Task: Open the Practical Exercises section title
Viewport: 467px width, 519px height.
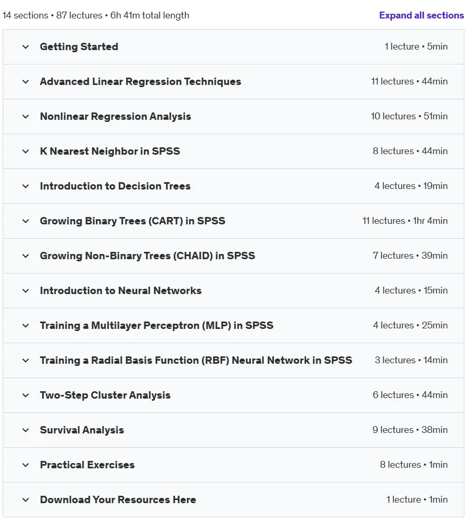Action: 87,465
